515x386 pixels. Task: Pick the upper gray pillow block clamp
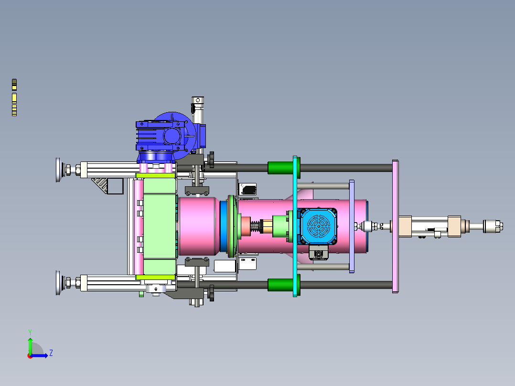[197, 191]
